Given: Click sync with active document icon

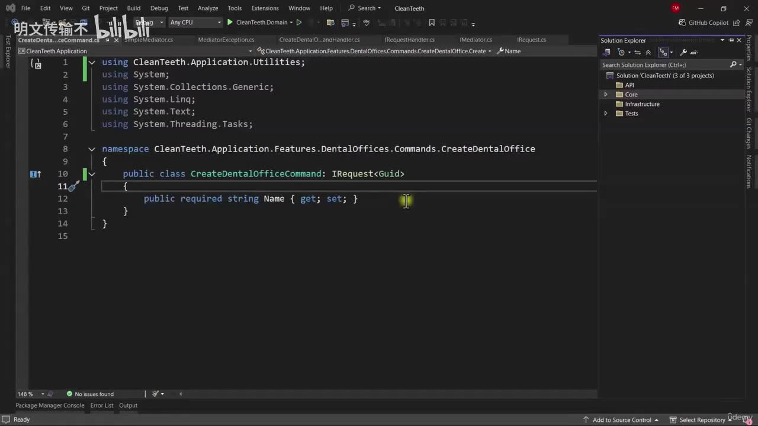Looking at the screenshot, I should [639, 52].
